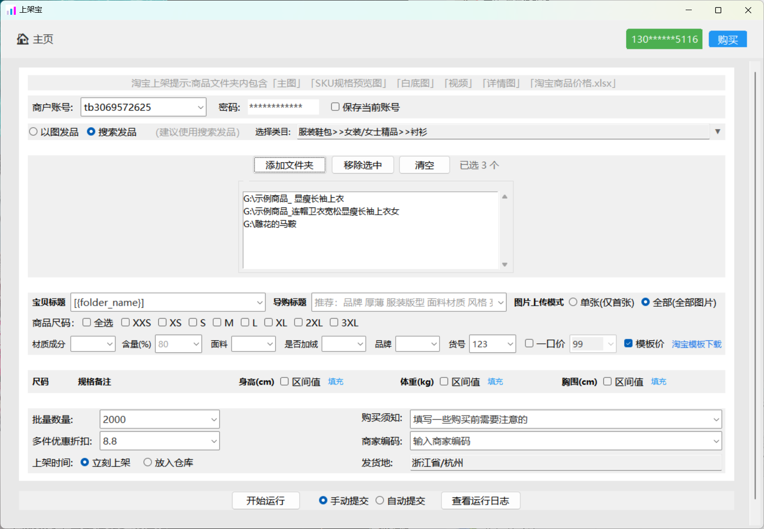Toggle 体重 区间值 checkbox
The image size is (764, 529).
pyautogui.click(x=444, y=381)
